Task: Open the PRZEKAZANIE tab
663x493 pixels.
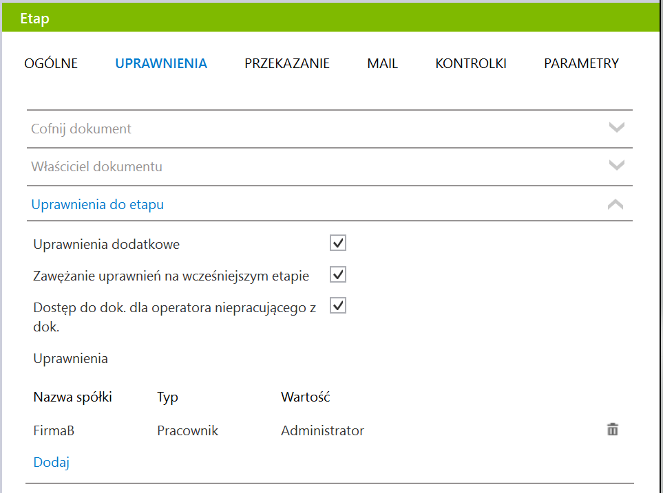Action: [x=286, y=63]
